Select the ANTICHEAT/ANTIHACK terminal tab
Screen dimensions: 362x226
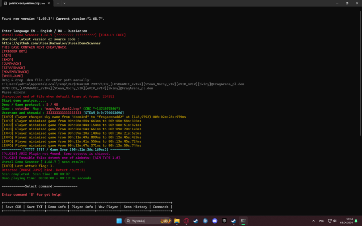pos(25,3)
